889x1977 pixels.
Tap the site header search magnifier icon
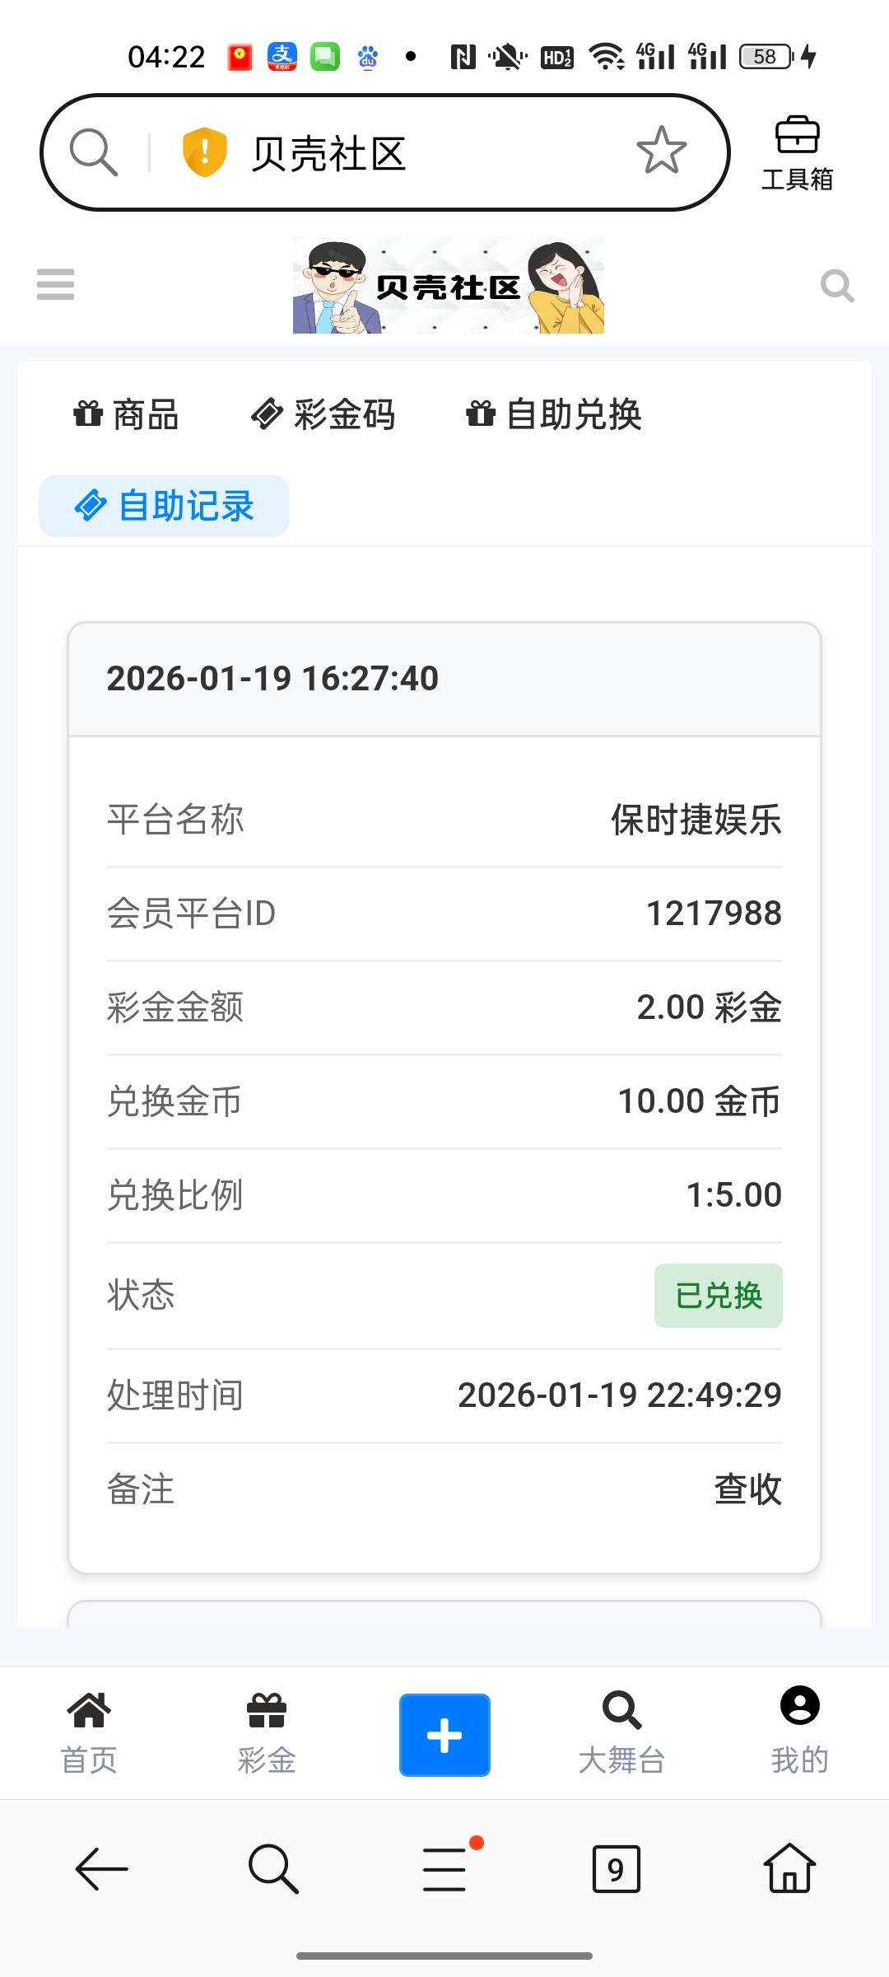tap(836, 286)
